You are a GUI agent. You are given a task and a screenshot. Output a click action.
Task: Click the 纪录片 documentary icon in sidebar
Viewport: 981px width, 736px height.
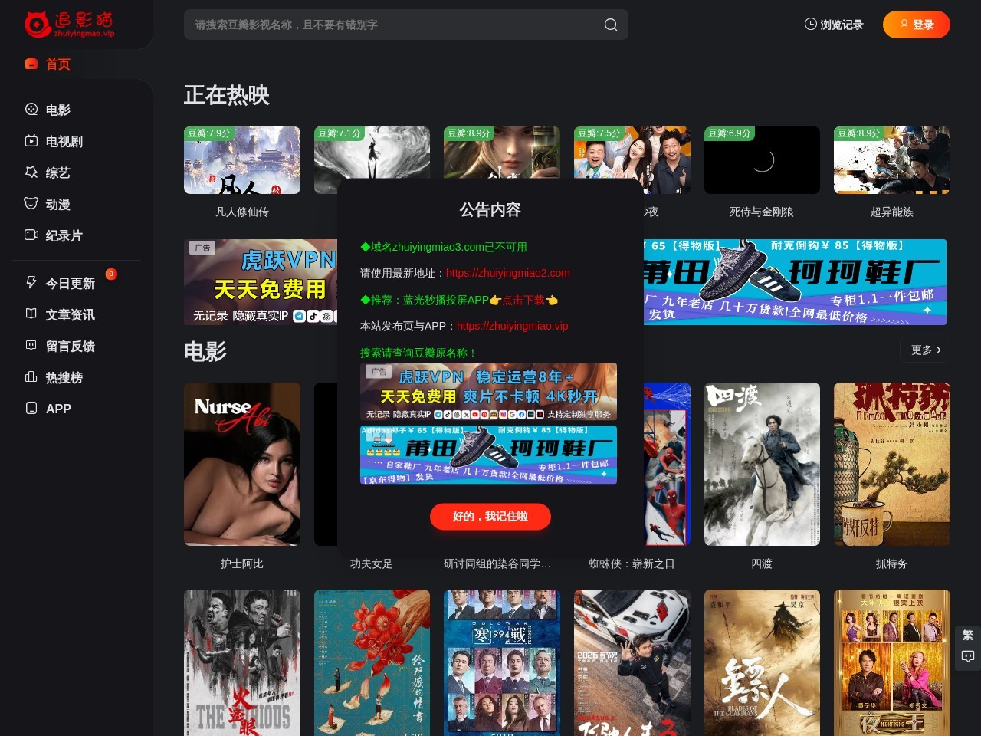pos(31,235)
